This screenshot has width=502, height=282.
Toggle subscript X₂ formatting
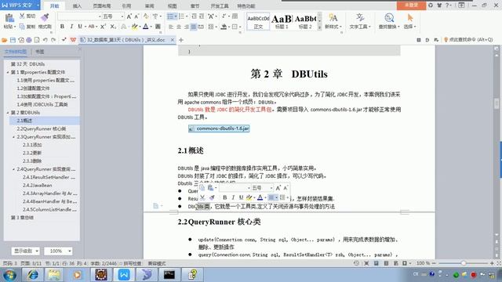[x=113, y=27]
